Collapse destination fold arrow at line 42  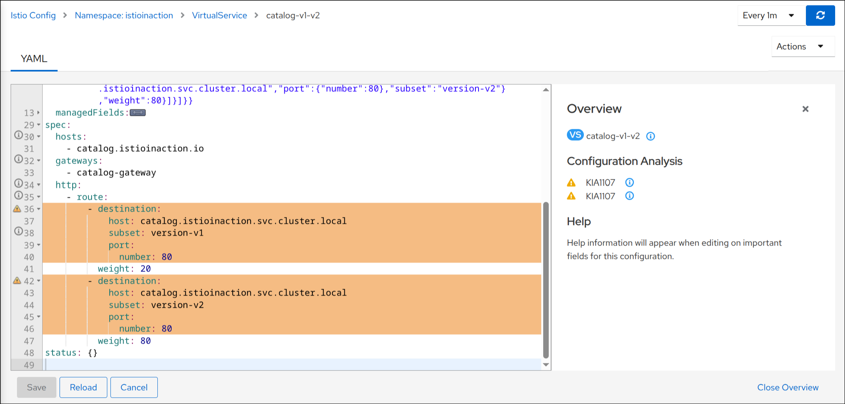39,281
